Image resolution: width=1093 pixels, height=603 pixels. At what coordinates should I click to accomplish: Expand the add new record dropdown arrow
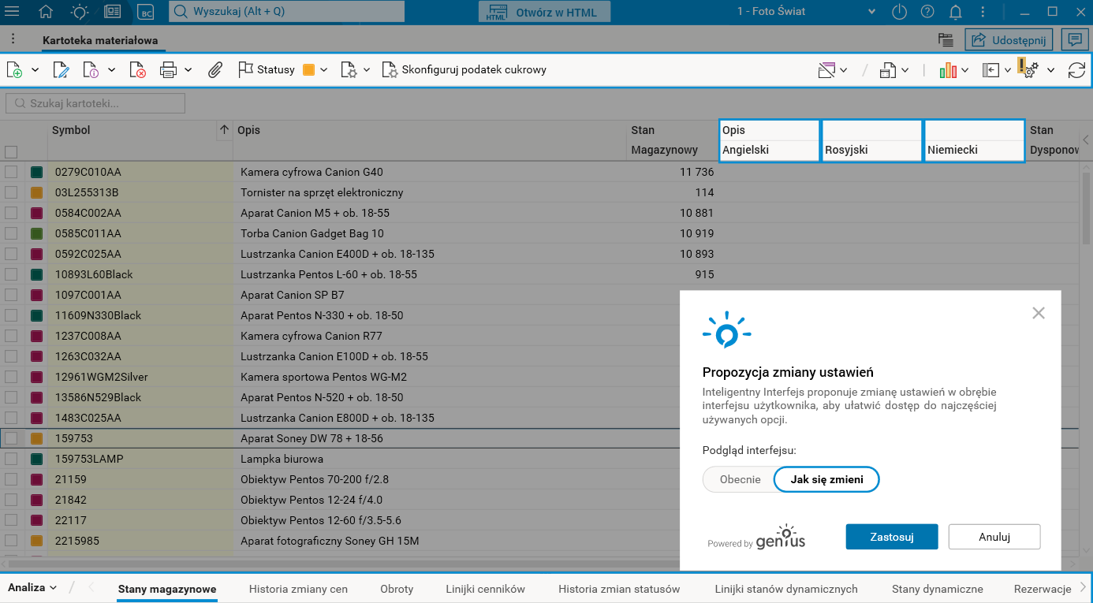pyautogui.click(x=35, y=70)
